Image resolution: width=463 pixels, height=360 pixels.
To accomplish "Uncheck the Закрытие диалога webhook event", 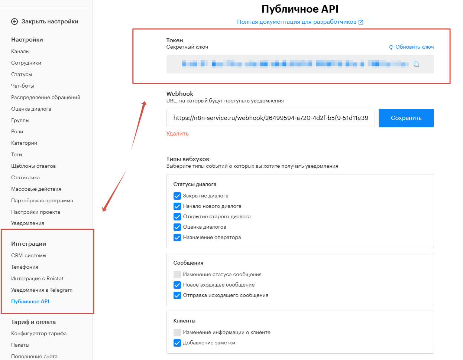I will pyautogui.click(x=177, y=196).
